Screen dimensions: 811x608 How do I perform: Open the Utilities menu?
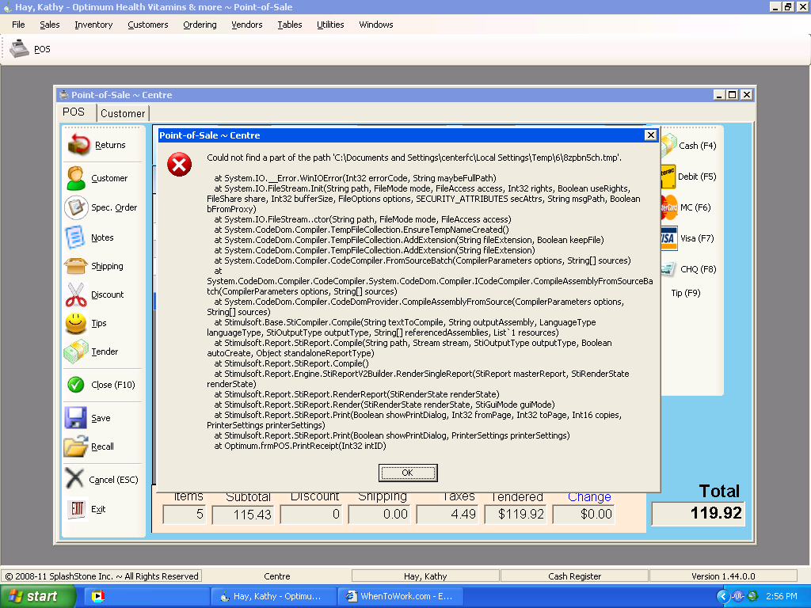[330, 25]
